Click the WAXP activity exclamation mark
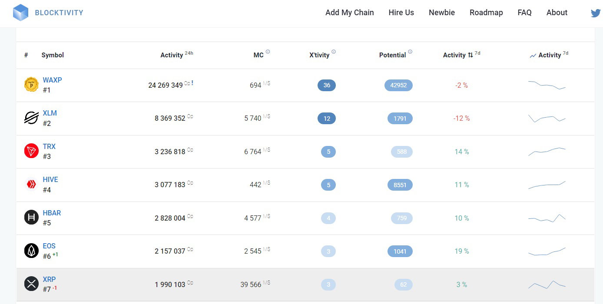603x304 pixels. click(192, 83)
